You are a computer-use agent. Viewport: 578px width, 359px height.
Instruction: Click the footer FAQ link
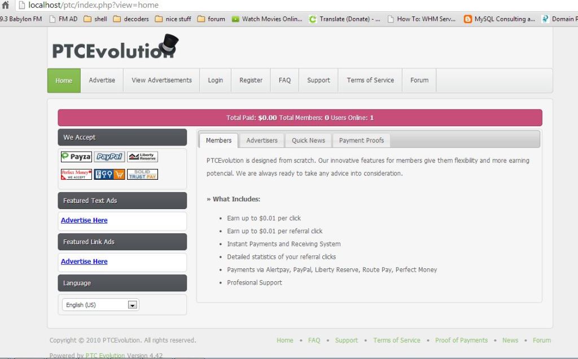(314, 340)
